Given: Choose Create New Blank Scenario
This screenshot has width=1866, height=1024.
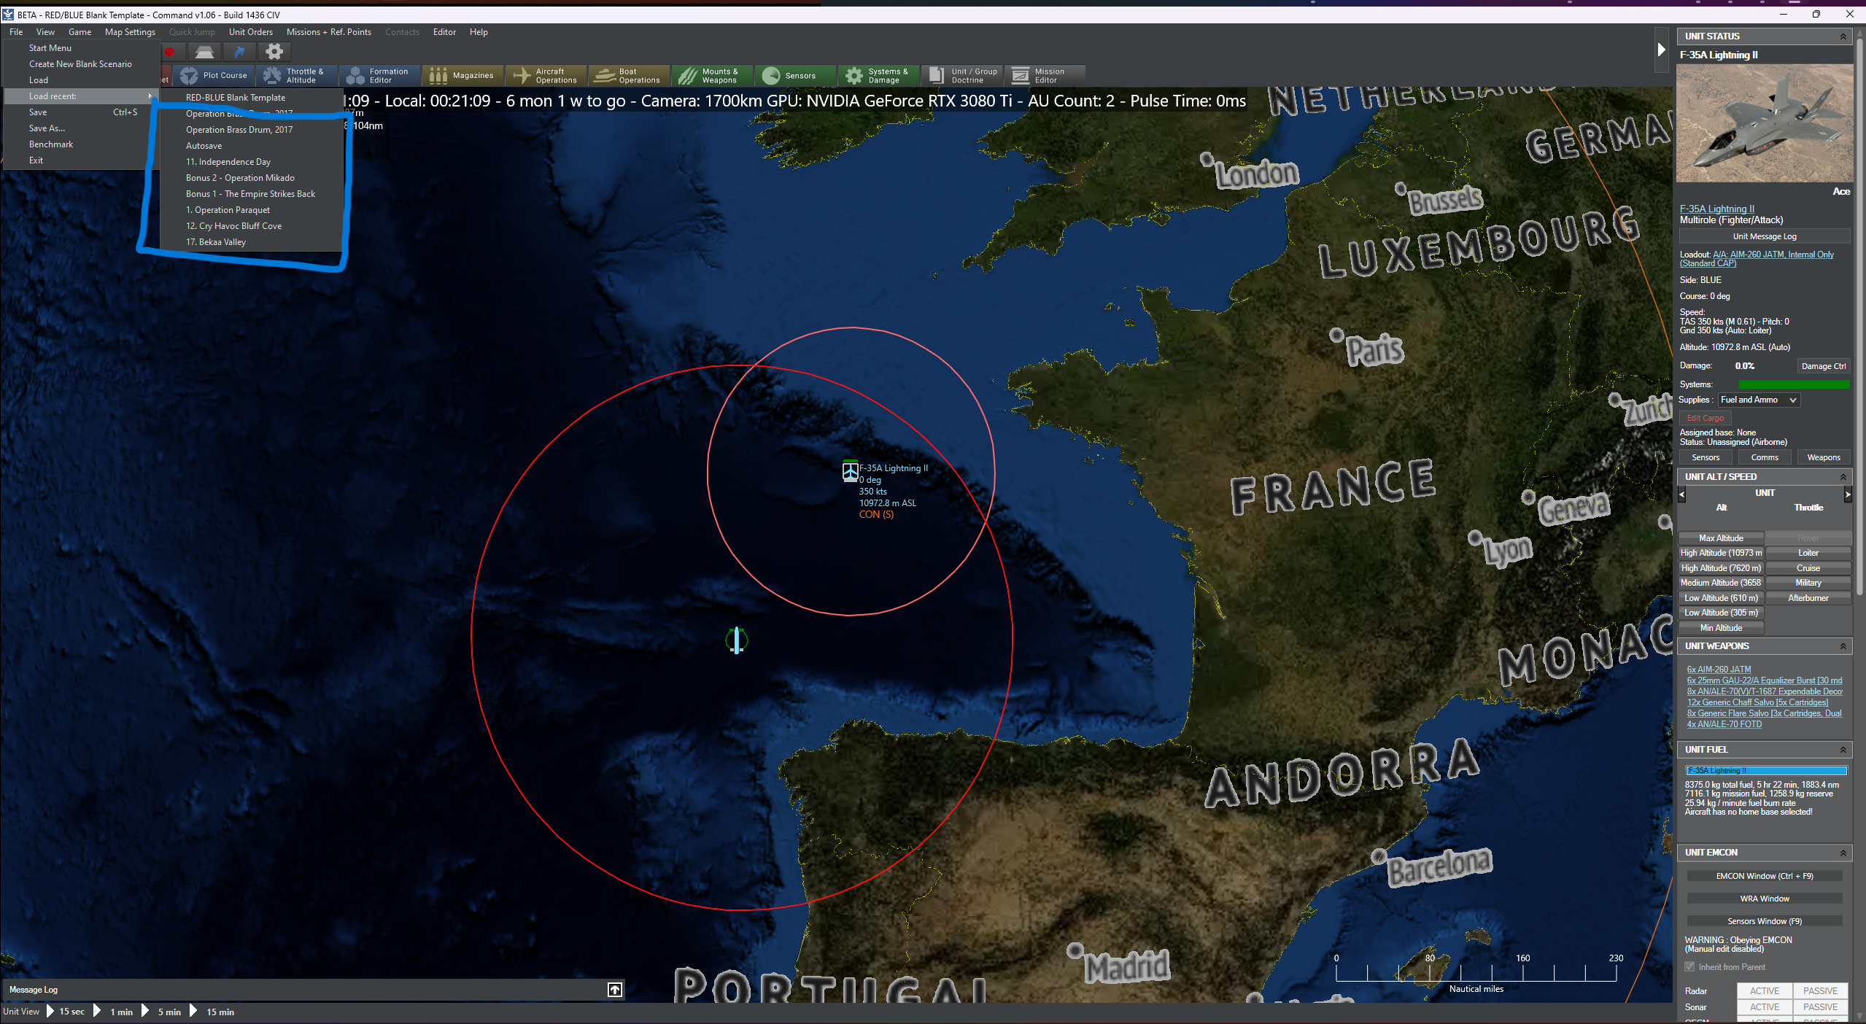Looking at the screenshot, I should click(80, 64).
